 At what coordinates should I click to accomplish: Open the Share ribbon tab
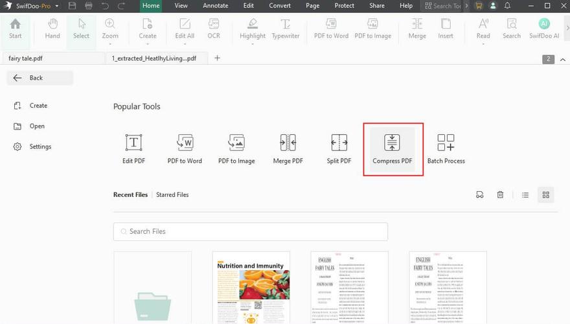376,6
